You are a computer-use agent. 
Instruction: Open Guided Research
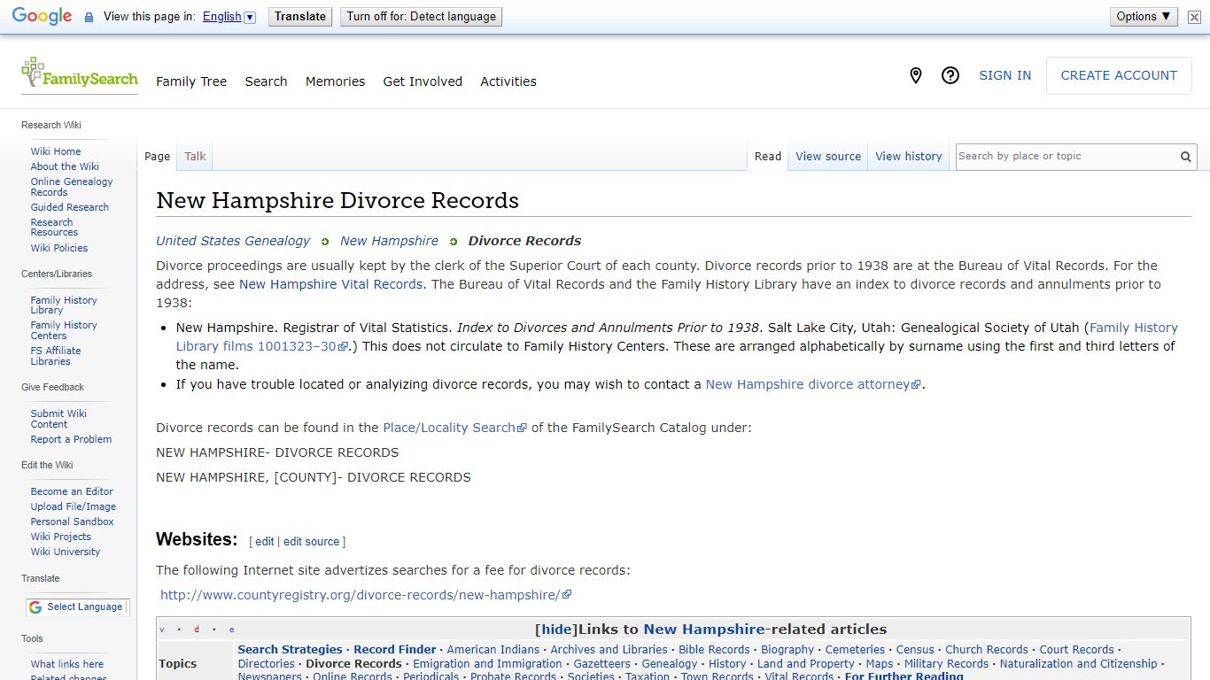pos(70,207)
